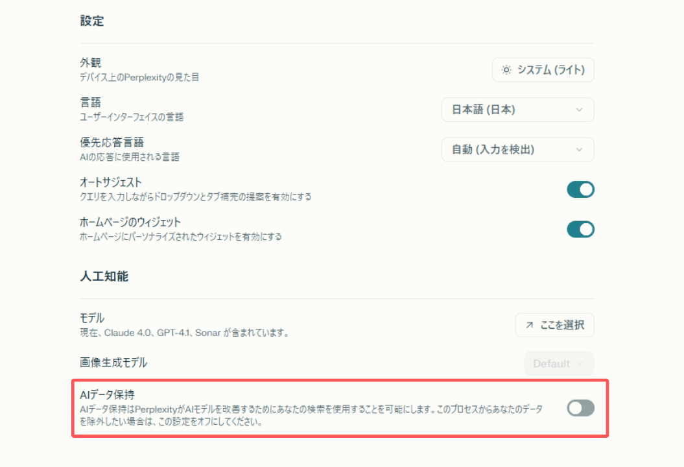Expand the chevron on the 日本語 (日本) dropdown
Screen dimensions: 684x467
(x=579, y=110)
